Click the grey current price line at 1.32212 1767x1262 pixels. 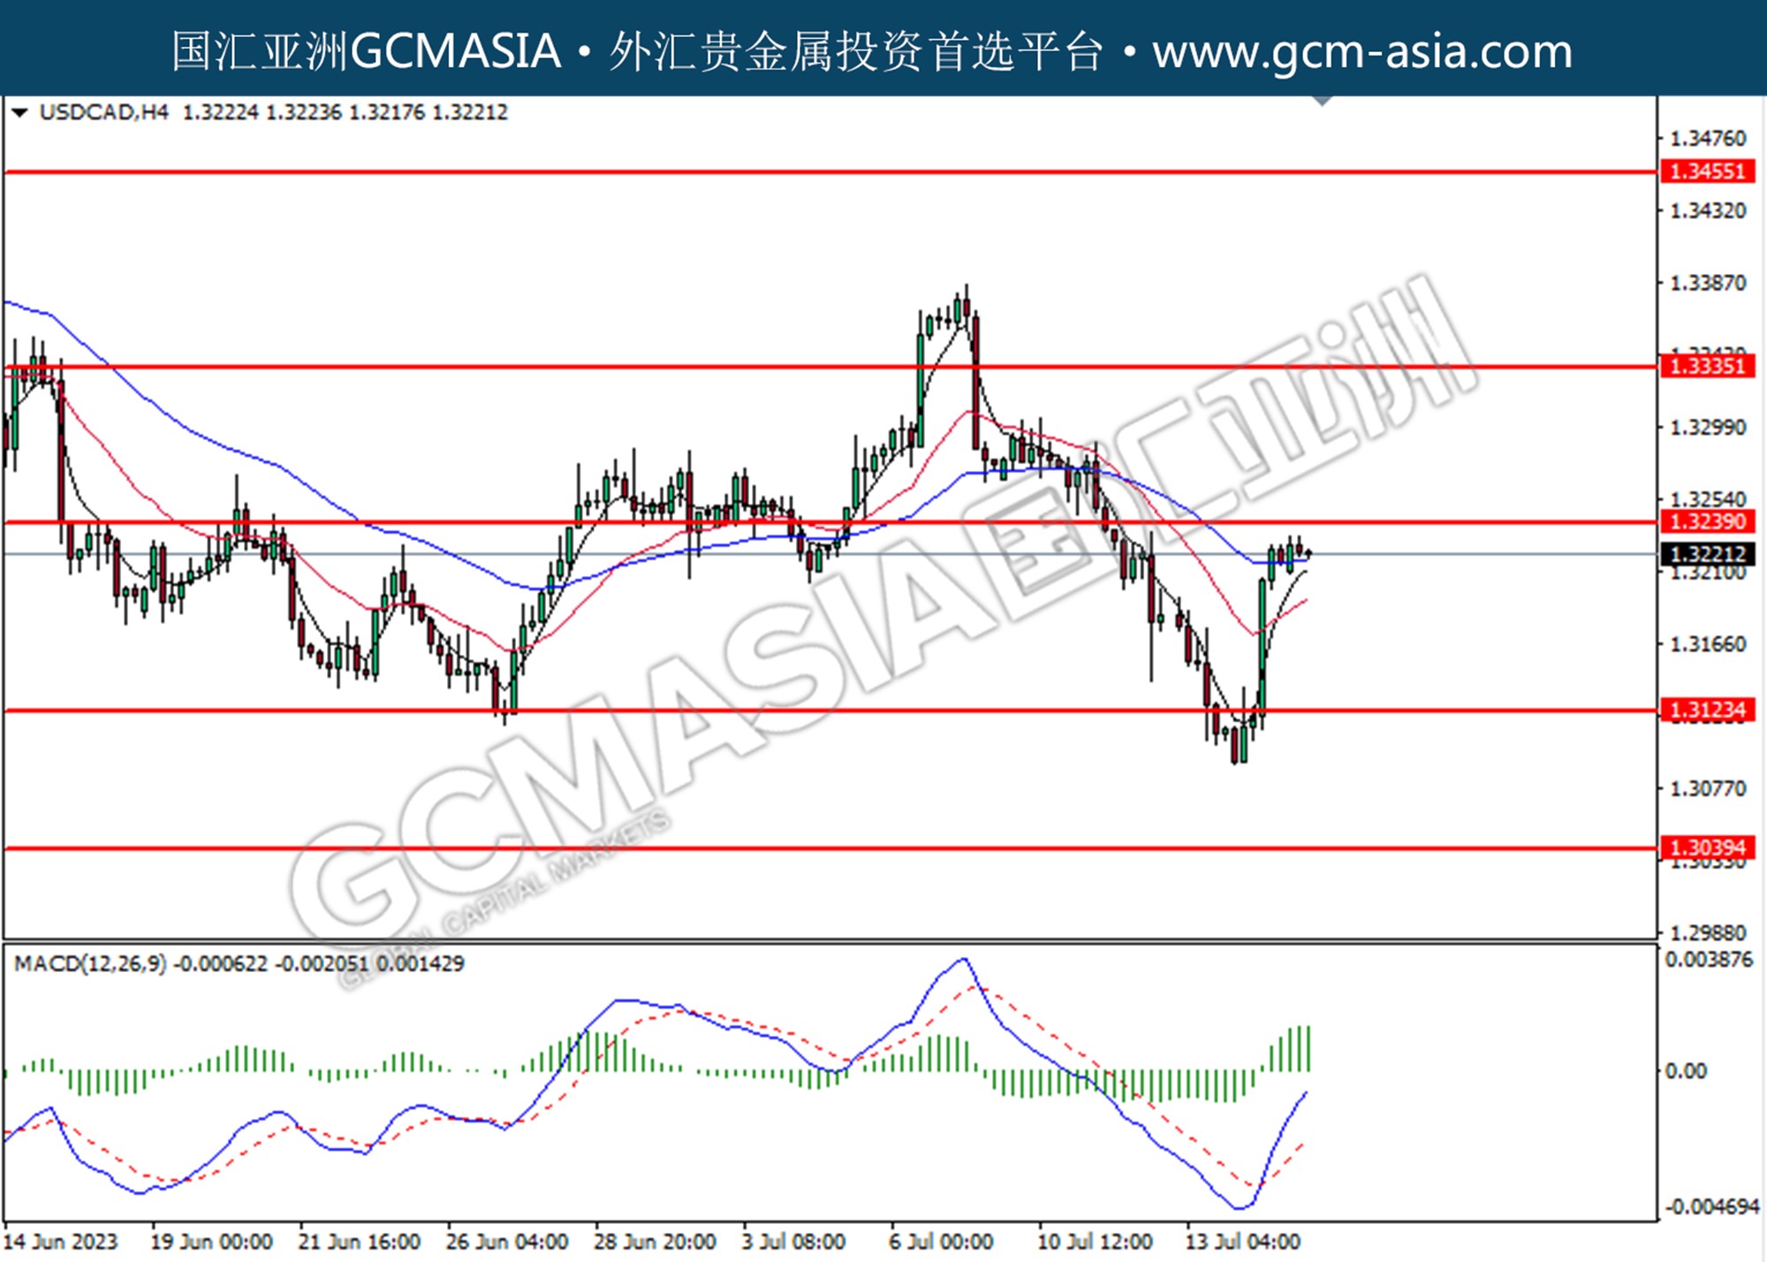click(830, 554)
